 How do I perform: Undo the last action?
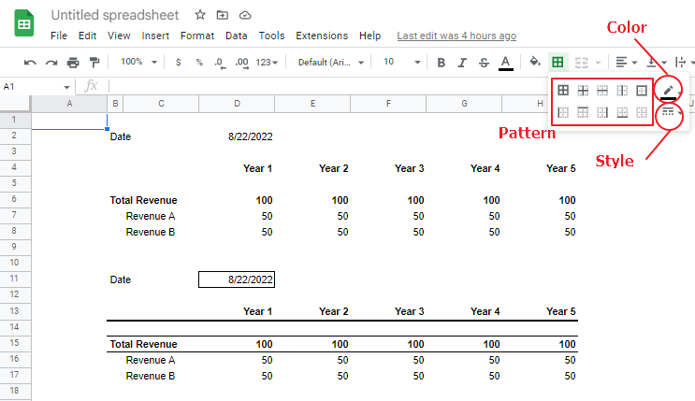[30, 63]
